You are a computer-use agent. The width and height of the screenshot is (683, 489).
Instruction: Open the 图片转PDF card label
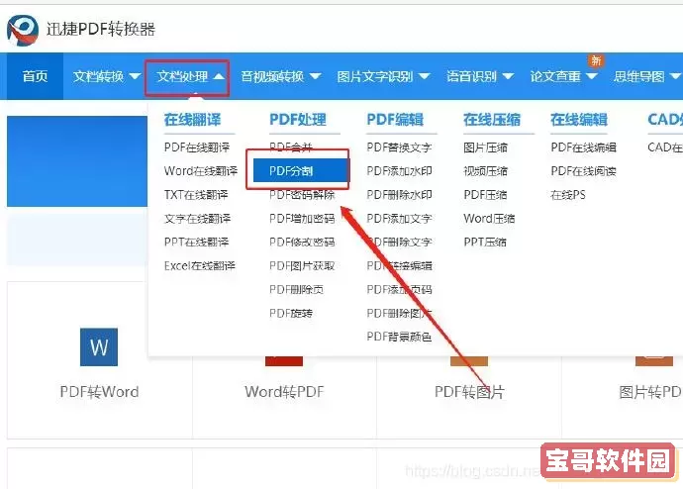click(x=650, y=392)
